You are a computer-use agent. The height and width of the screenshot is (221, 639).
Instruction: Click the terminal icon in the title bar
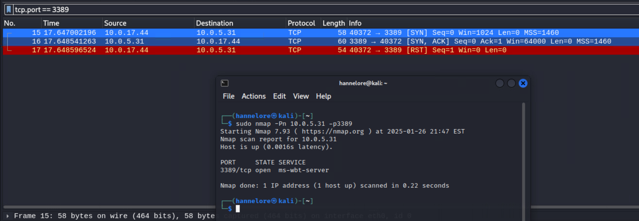click(x=224, y=83)
